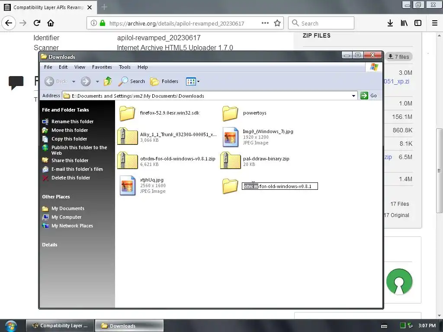Click the Explorer Search toolbar button
This screenshot has height=332, width=443.
(x=132, y=81)
